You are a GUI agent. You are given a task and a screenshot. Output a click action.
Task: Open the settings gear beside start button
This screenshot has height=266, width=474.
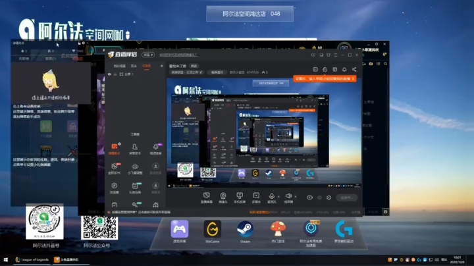coord(329,198)
